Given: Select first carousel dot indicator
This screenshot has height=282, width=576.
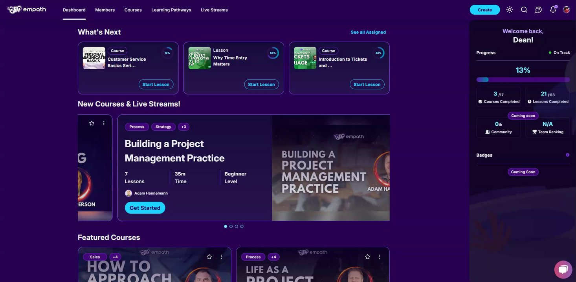Looking at the screenshot, I should click(226, 226).
